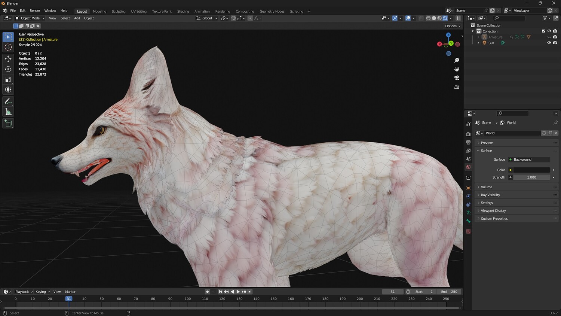
Task: Open the Object properties tab
Action: coord(468,188)
